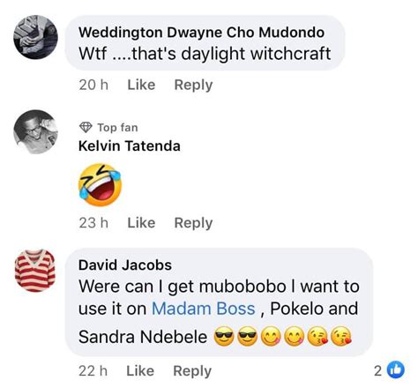This screenshot has width=418, height=388.
Task: Open Kelvin Tatenda name link
Action: [130, 146]
